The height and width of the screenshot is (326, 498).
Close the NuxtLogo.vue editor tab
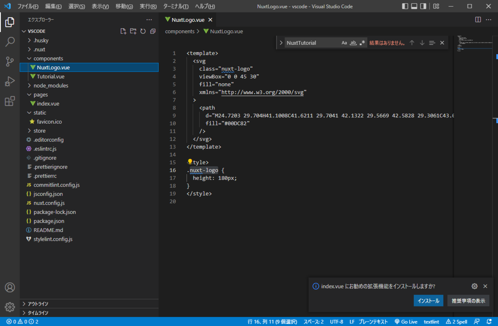click(210, 19)
